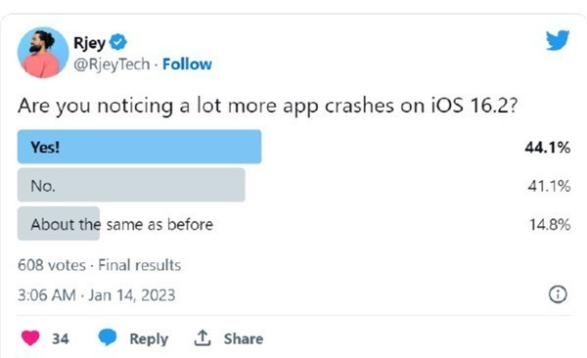Select the "No." poll result bar
This screenshot has height=358, width=587.
pyautogui.click(x=131, y=185)
